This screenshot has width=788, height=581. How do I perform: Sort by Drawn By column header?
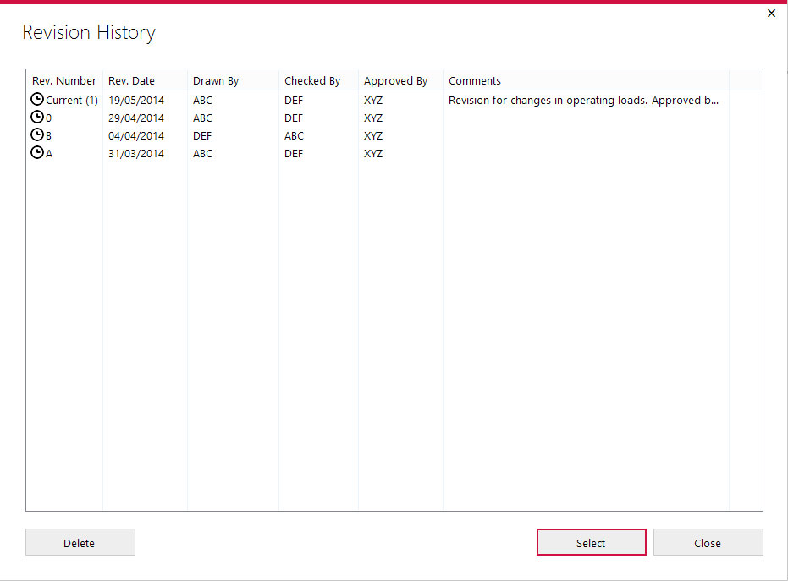(233, 80)
